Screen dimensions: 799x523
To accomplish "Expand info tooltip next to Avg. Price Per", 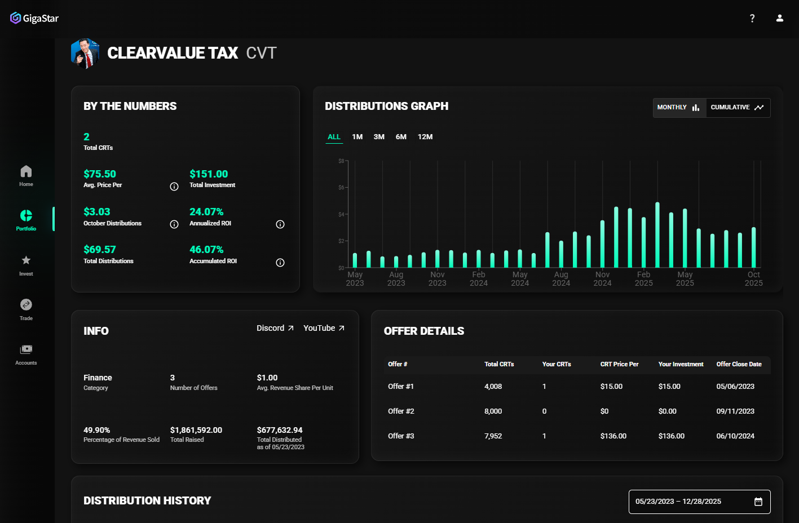I will coord(174,186).
